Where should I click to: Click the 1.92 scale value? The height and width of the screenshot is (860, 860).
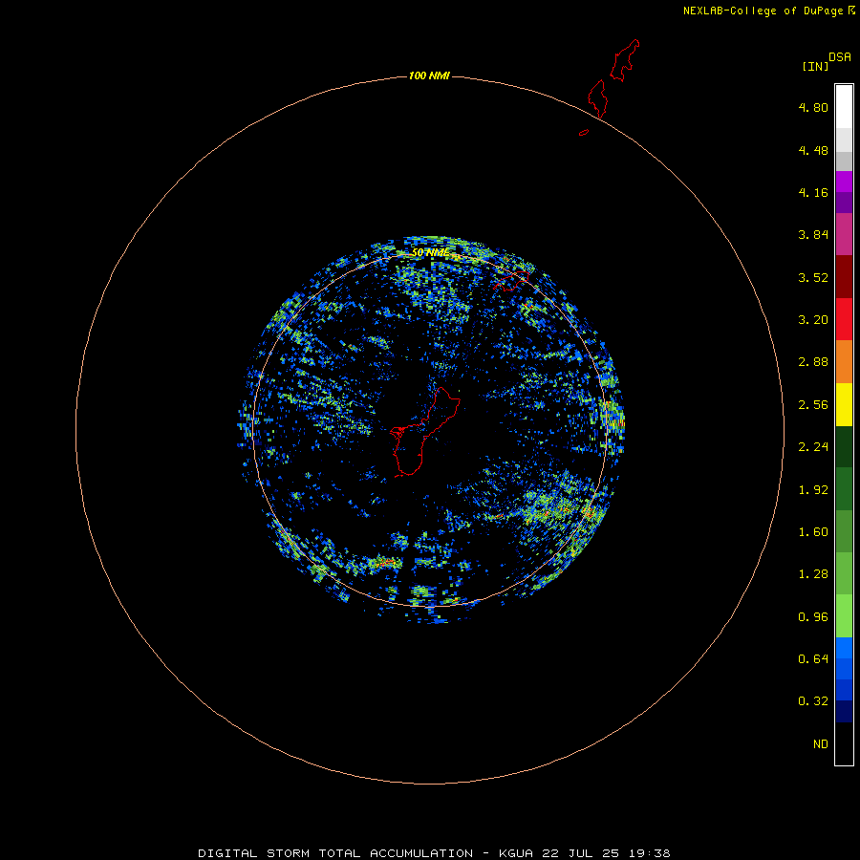[x=813, y=490]
